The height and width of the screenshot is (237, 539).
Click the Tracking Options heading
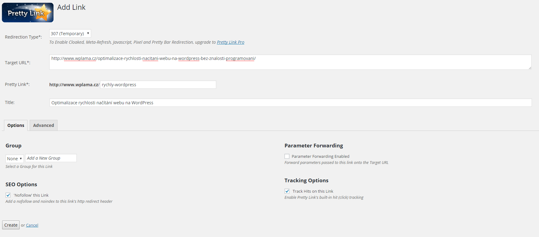pos(306,180)
